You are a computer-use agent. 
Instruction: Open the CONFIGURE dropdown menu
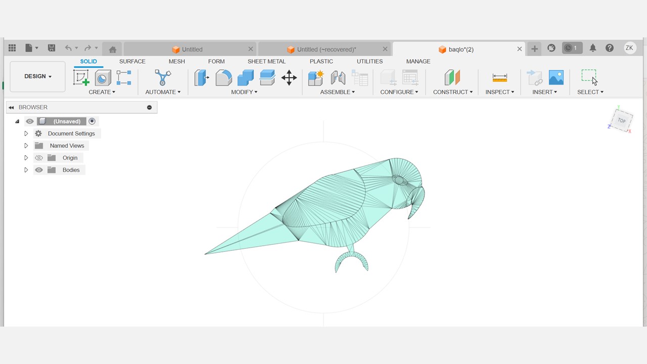click(399, 92)
